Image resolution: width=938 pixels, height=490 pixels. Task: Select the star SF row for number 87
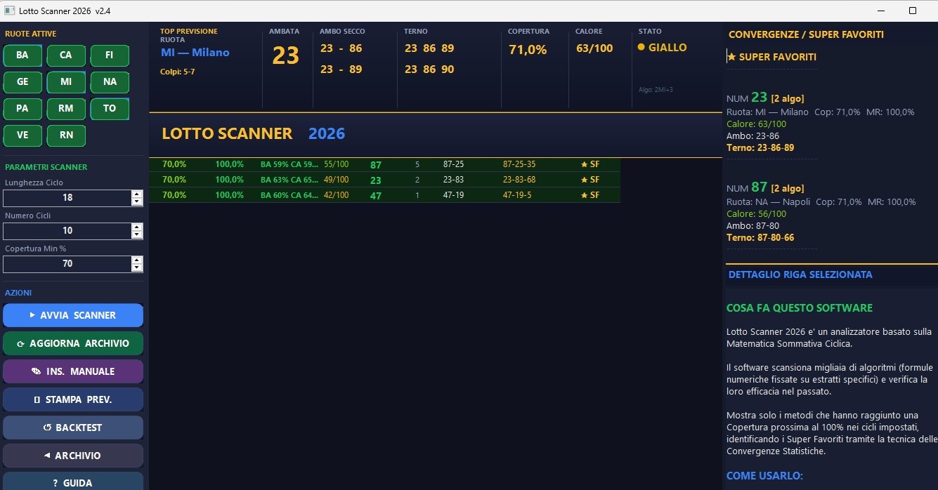(589, 164)
